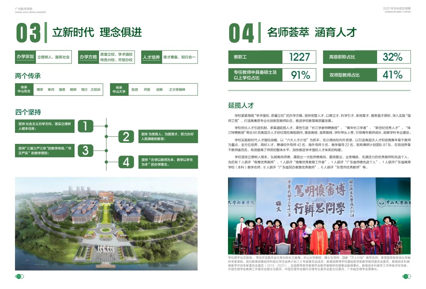Image resolution: width=426 pixels, height=289 pixels.
Task: Select the 办学宗旨 label
Action: (24, 57)
